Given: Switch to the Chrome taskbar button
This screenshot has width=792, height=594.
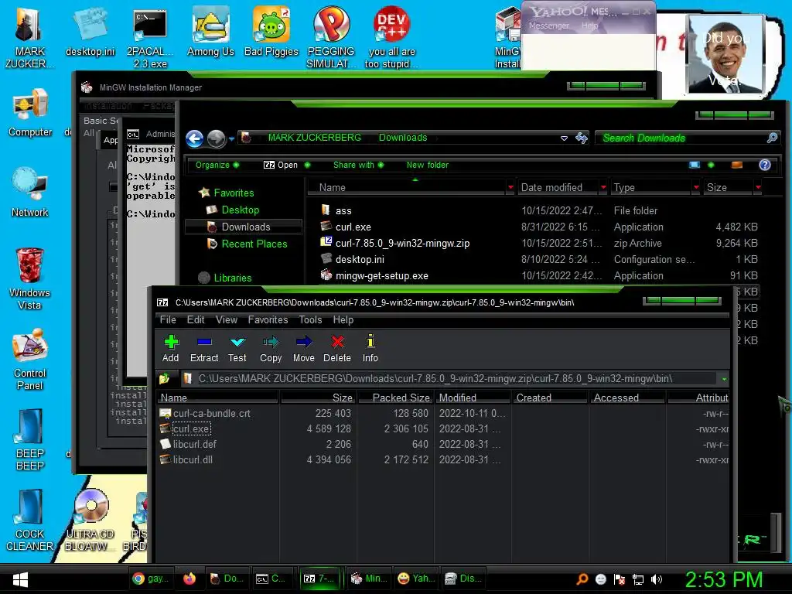Looking at the screenshot, I should tap(151, 579).
